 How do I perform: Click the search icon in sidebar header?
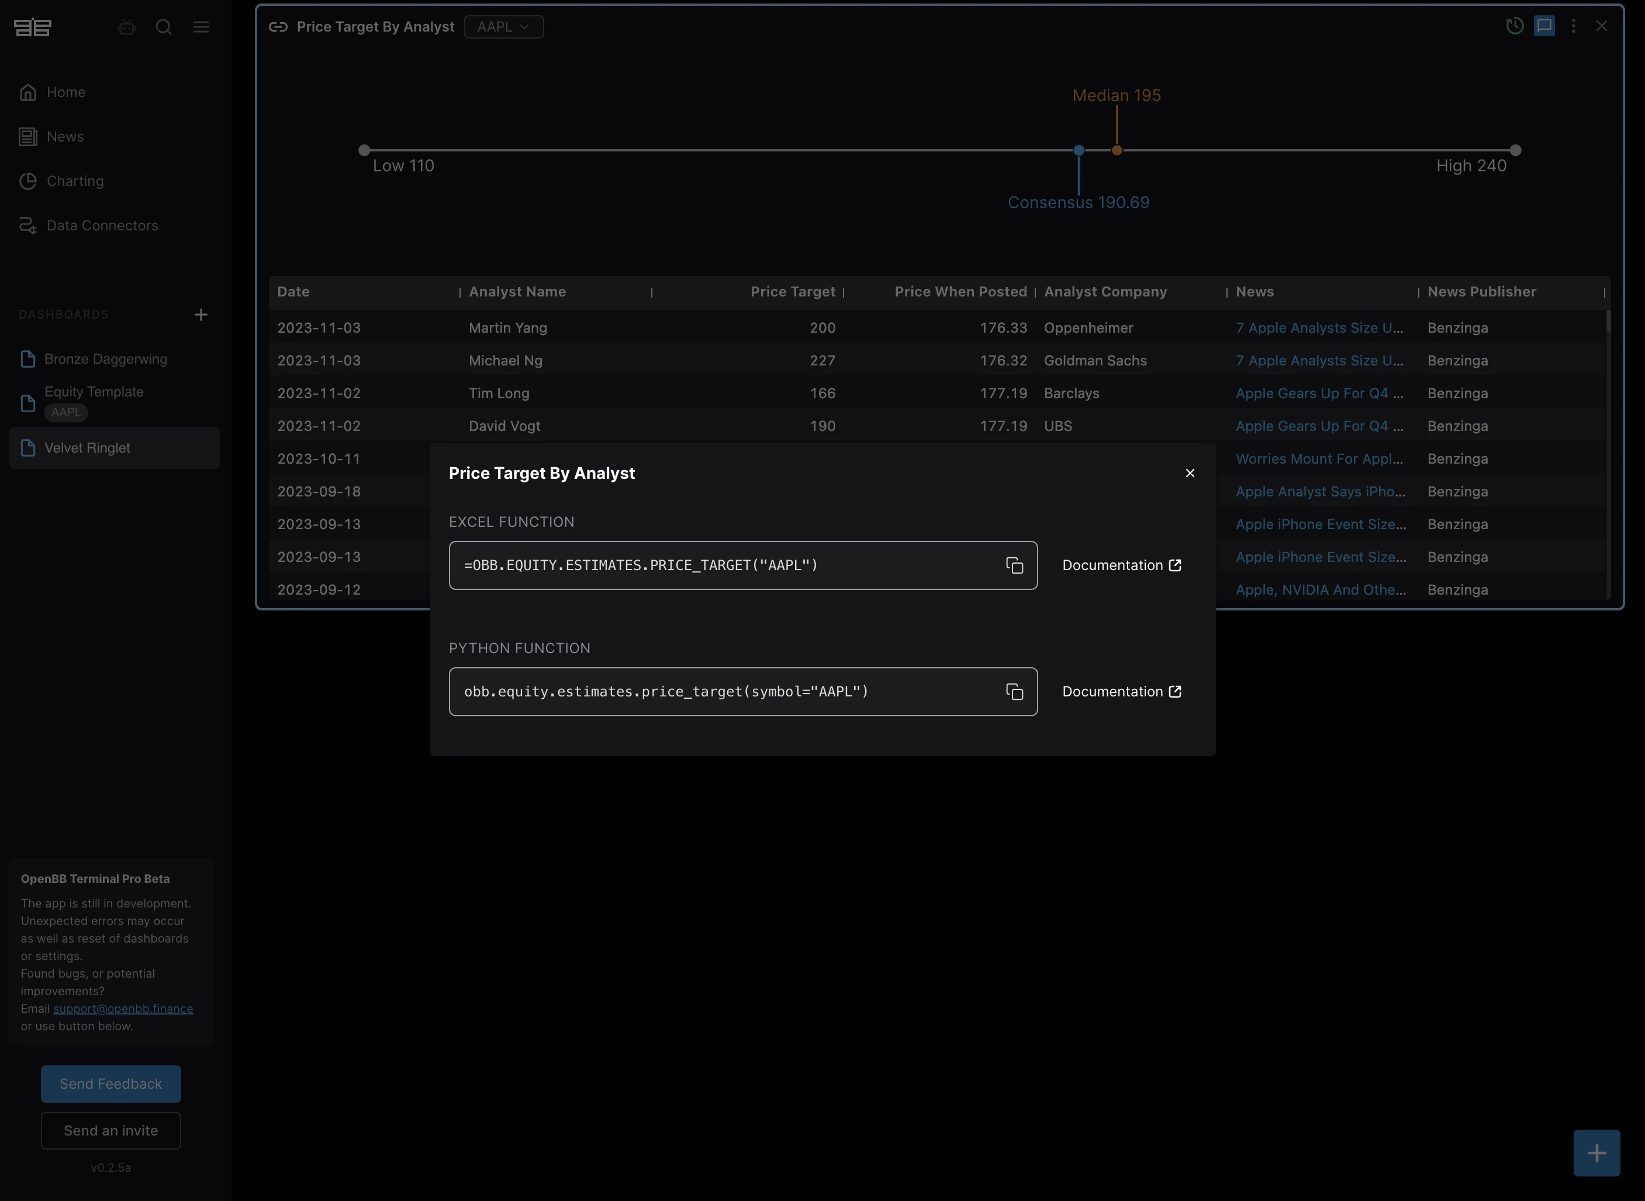164,27
